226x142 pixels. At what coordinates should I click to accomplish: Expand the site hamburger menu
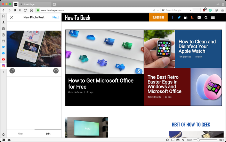[x=213, y=17]
